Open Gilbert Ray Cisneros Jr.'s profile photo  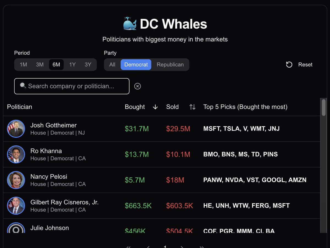pyautogui.click(x=16, y=206)
